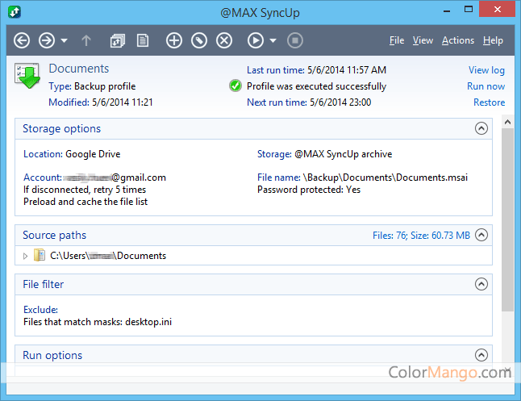Click the Restore link
This screenshot has width=521, height=401.
coord(489,102)
